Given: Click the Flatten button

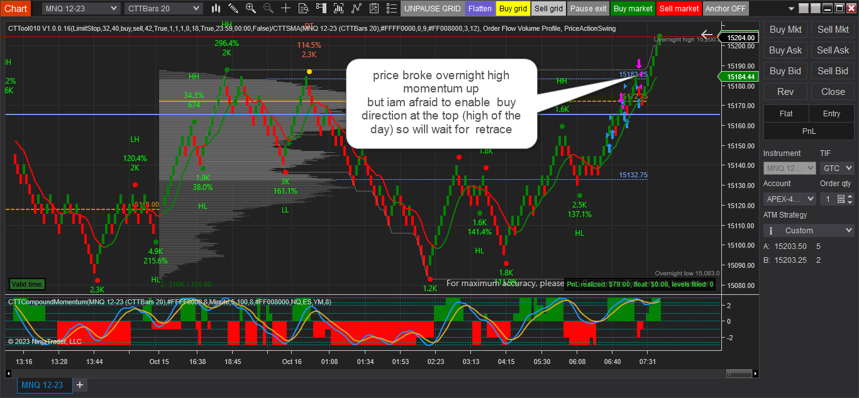Looking at the screenshot, I should 480,9.
